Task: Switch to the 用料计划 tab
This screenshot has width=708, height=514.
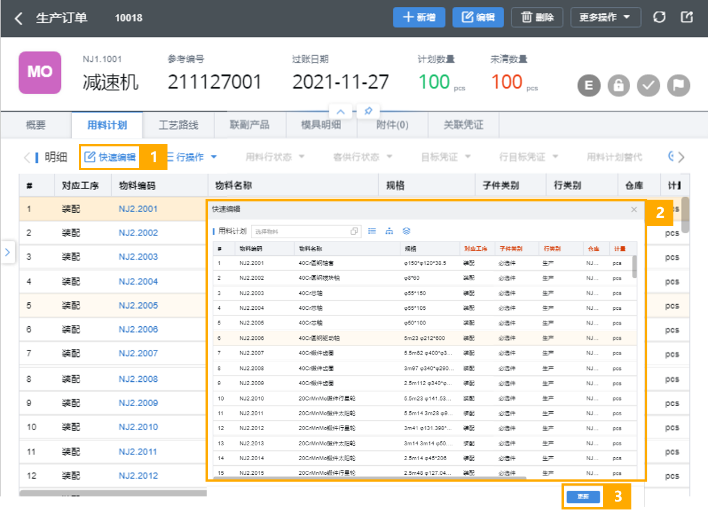Action: pyautogui.click(x=107, y=125)
